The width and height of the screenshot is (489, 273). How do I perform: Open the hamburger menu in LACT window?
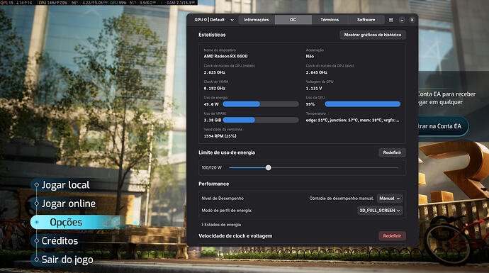(x=390, y=20)
